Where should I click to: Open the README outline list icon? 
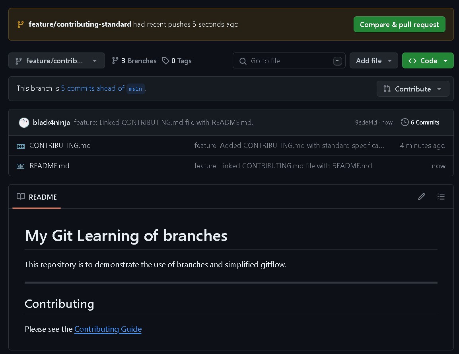click(x=441, y=196)
